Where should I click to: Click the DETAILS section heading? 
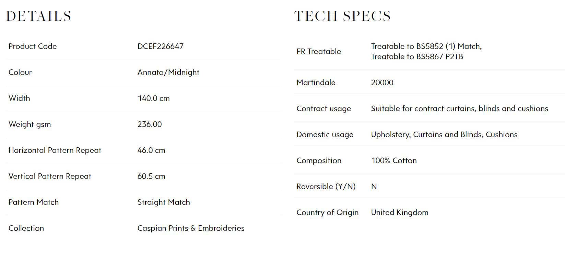click(39, 16)
